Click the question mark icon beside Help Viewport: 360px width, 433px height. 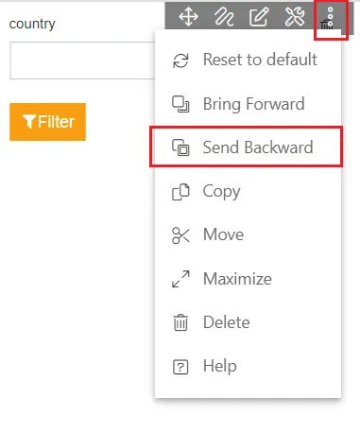(x=180, y=367)
